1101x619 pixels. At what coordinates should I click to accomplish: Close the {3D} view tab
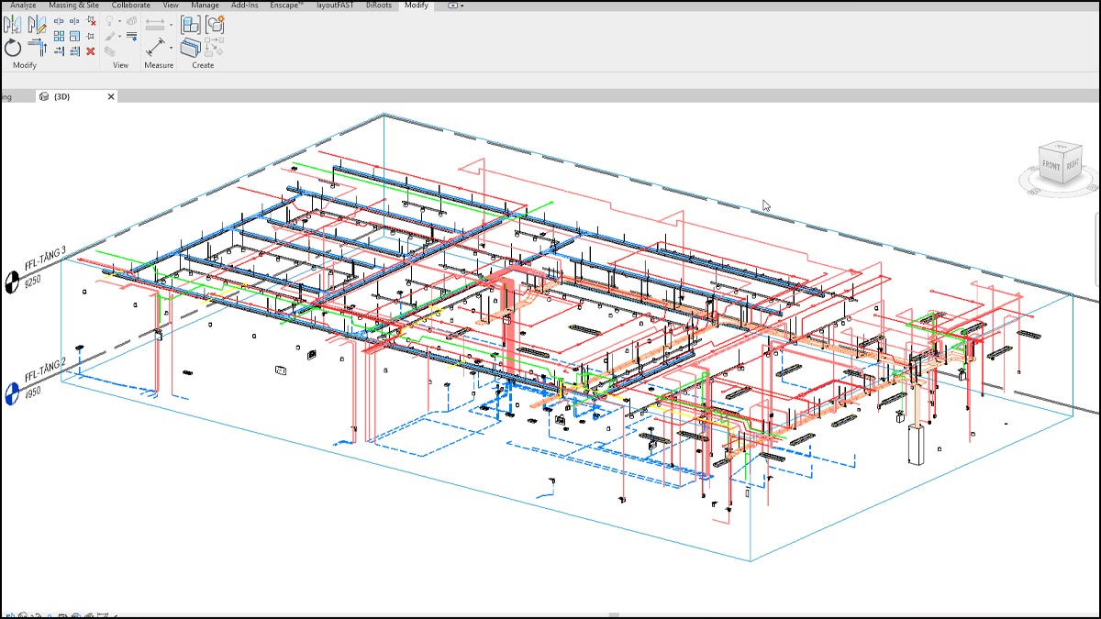pyautogui.click(x=112, y=96)
